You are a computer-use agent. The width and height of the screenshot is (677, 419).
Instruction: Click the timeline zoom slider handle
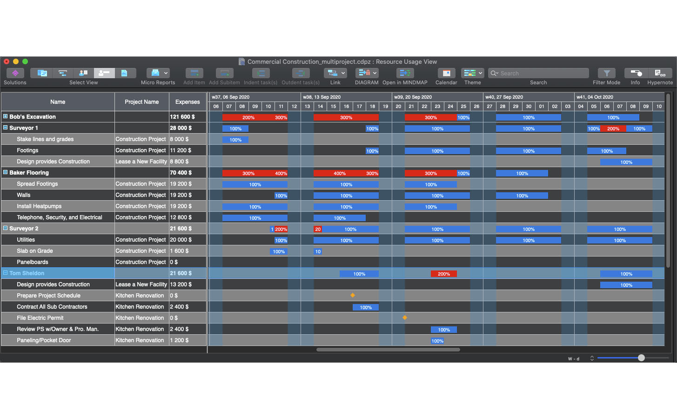[x=641, y=358]
